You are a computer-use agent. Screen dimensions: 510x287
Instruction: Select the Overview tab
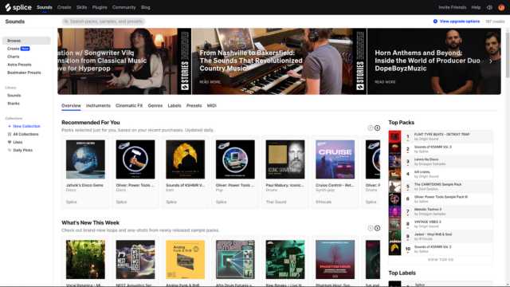(x=71, y=106)
